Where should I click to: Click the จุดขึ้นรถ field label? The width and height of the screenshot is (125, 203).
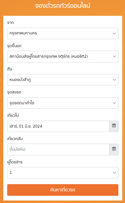14,46
